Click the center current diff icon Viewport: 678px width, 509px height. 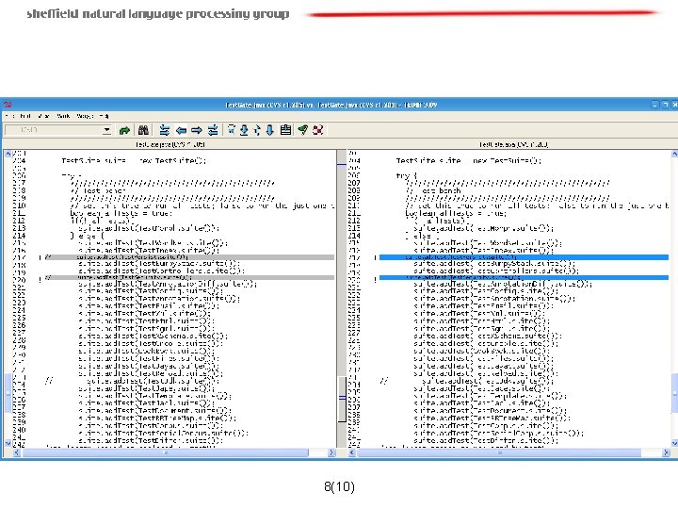coord(285,130)
